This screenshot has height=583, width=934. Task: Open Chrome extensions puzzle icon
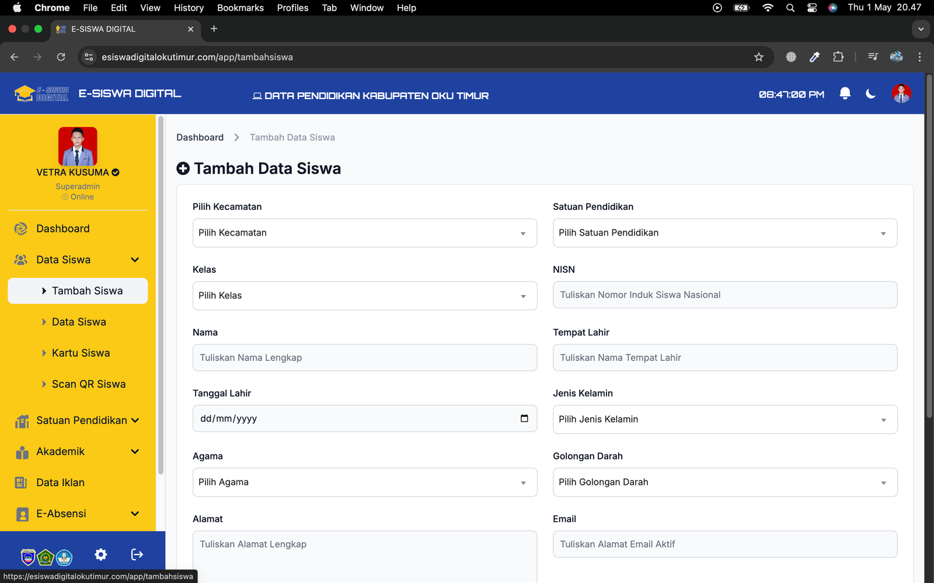coord(838,57)
